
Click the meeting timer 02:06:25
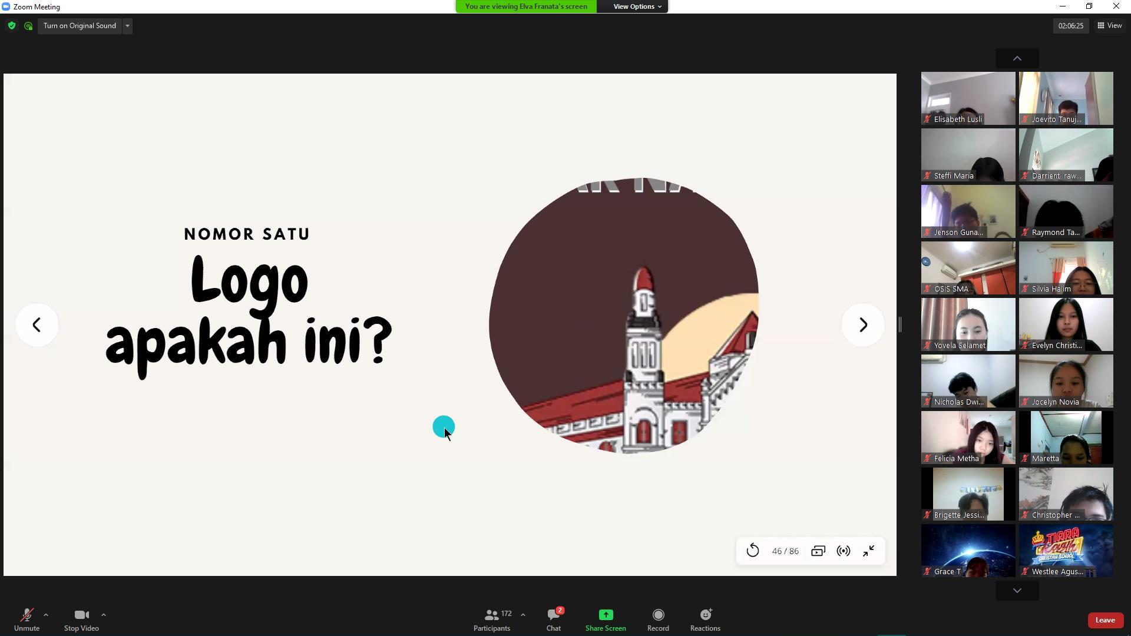point(1070,26)
